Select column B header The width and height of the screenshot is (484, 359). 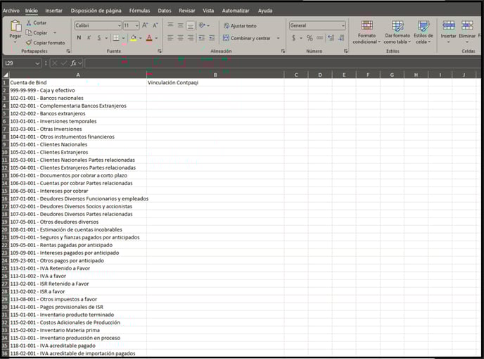pyautogui.click(x=215, y=75)
